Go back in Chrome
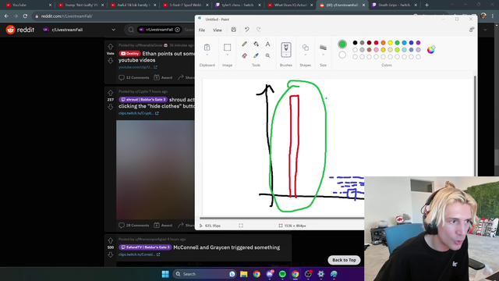 pos(6,16)
